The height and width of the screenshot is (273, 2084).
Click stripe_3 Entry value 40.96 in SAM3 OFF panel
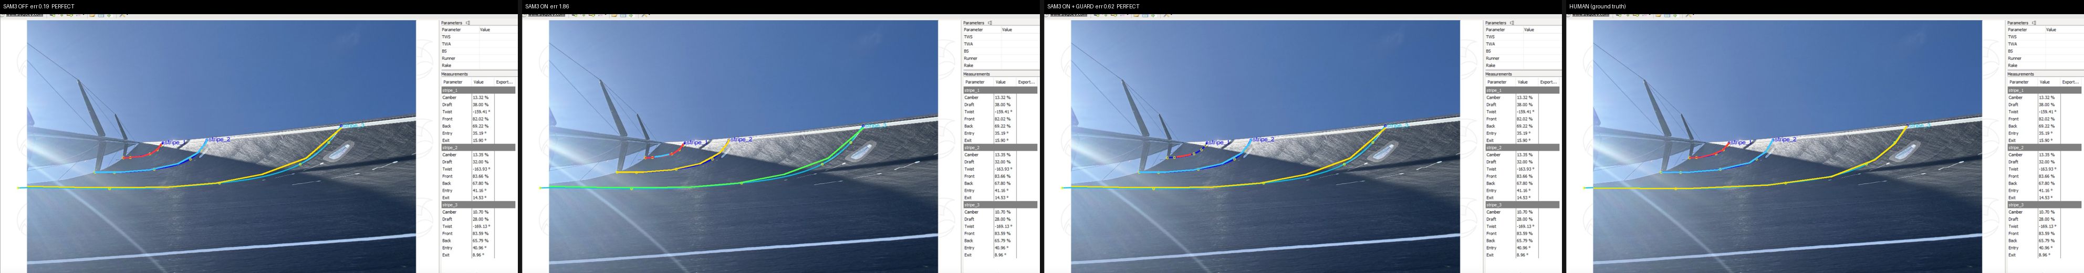pos(480,248)
